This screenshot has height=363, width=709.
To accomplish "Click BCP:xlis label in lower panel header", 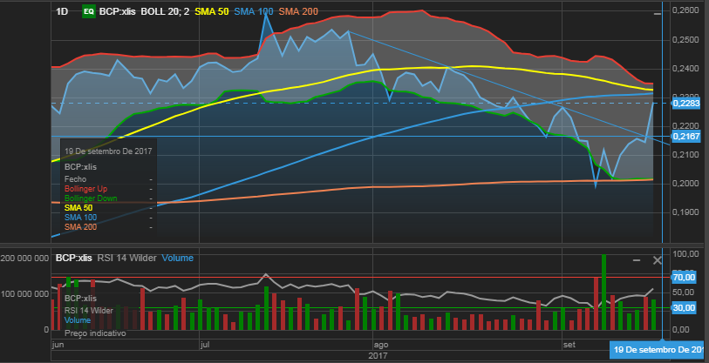I will pos(74,259).
